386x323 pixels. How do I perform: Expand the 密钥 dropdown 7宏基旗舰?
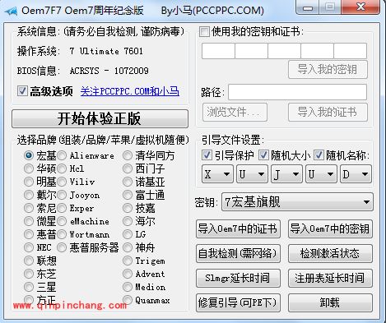coord(297,202)
